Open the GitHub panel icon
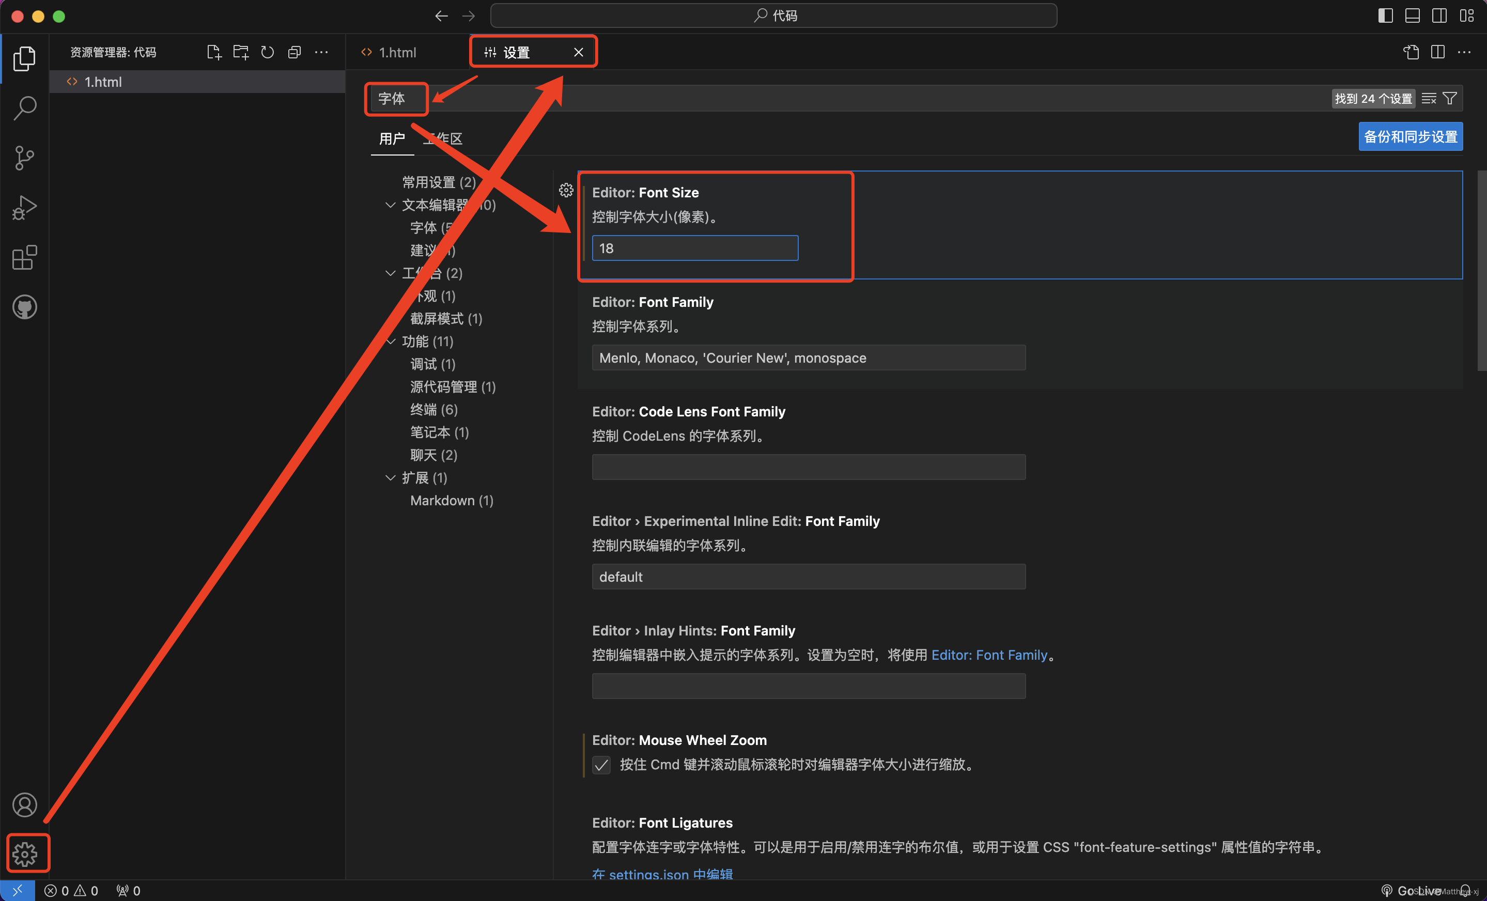 click(25, 307)
